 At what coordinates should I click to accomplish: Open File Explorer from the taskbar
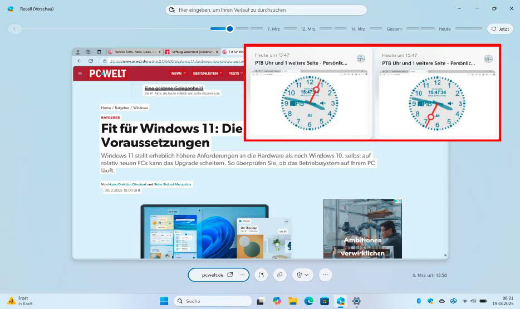pos(292,301)
